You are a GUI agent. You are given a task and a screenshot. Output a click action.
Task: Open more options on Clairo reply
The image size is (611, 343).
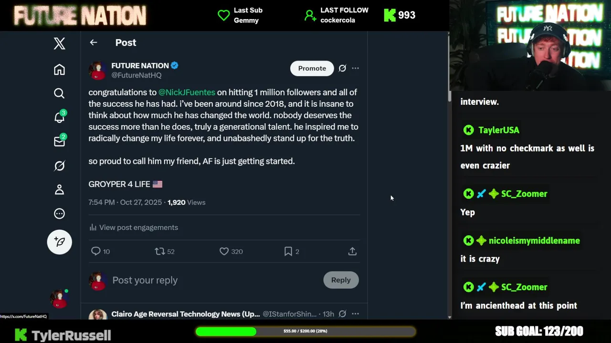click(x=355, y=314)
